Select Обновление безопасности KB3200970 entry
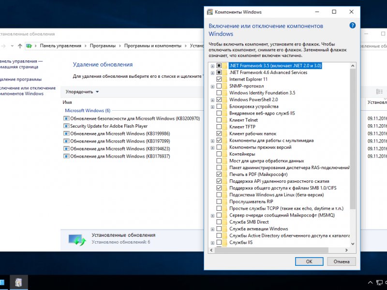 (x=135, y=118)
